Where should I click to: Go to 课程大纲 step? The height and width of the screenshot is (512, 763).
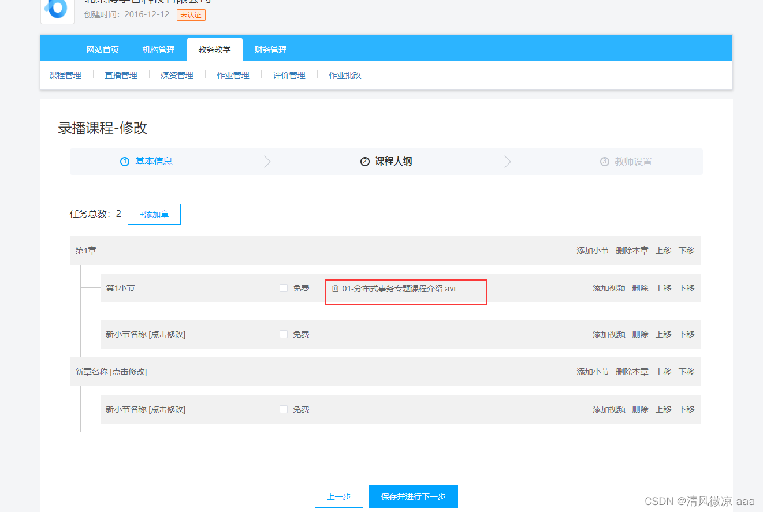pyautogui.click(x=393, y=162)
